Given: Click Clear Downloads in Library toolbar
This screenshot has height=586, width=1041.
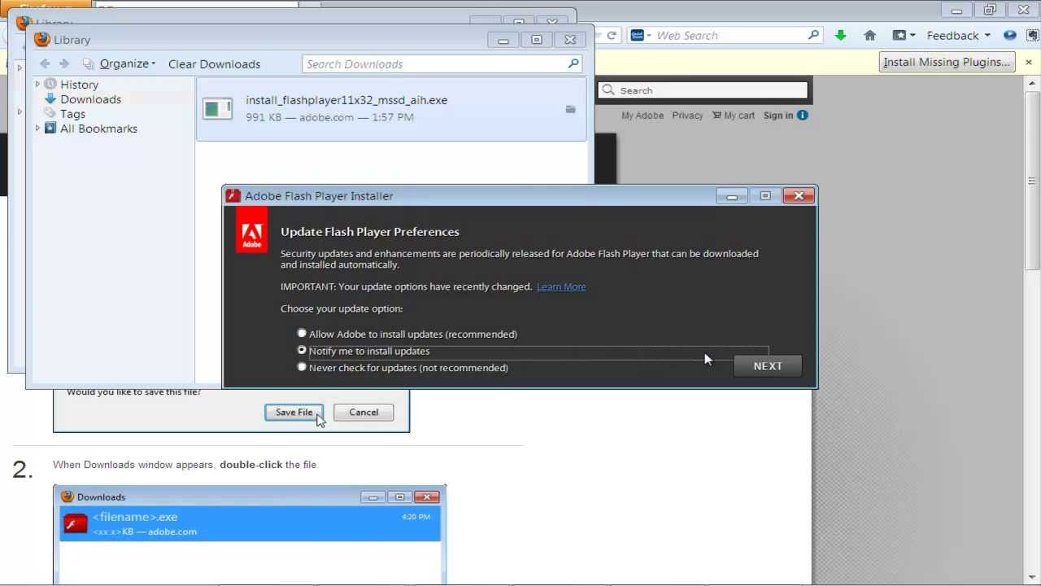Looking at the screenshot, I should pyautogui.click(x=214, y=64).
